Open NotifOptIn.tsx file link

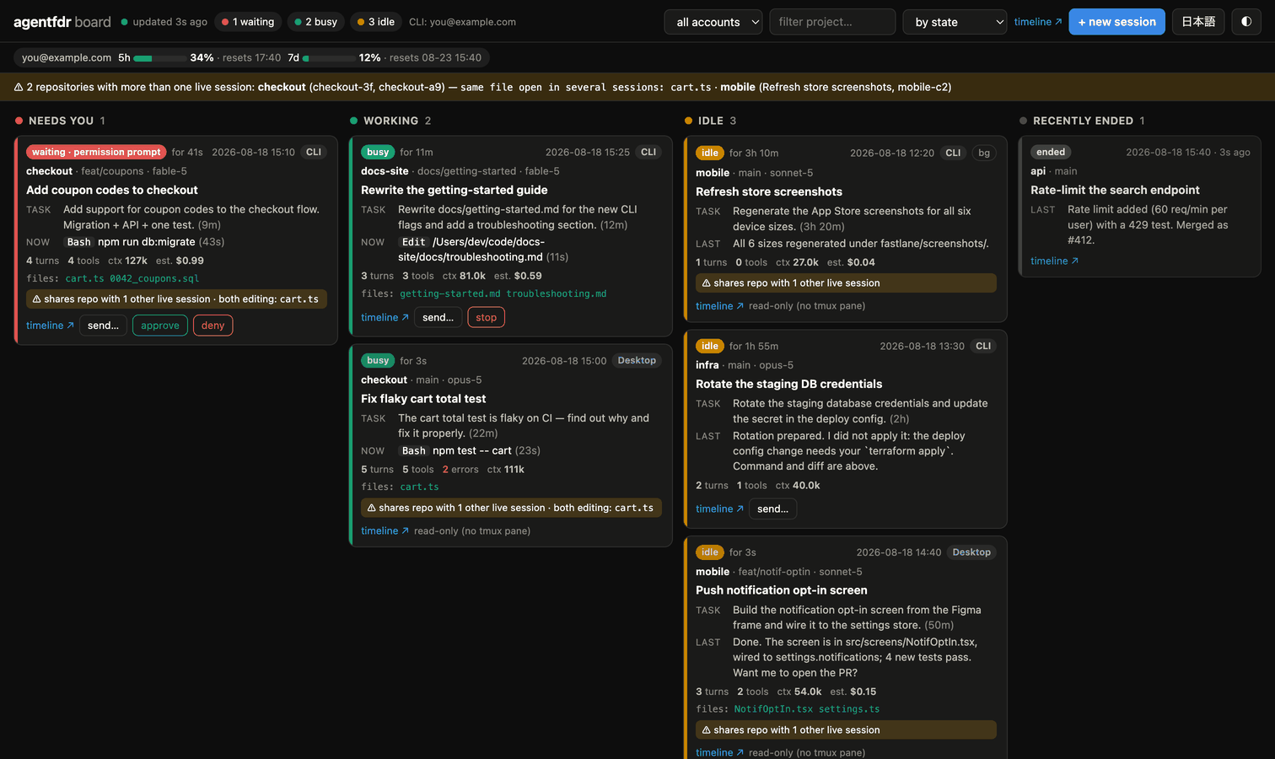(773, 709)
